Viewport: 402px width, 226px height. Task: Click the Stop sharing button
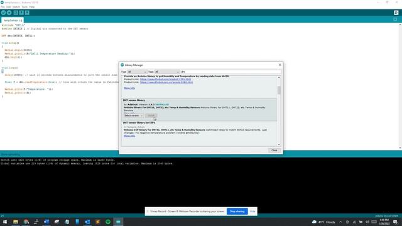pos(237,212)
